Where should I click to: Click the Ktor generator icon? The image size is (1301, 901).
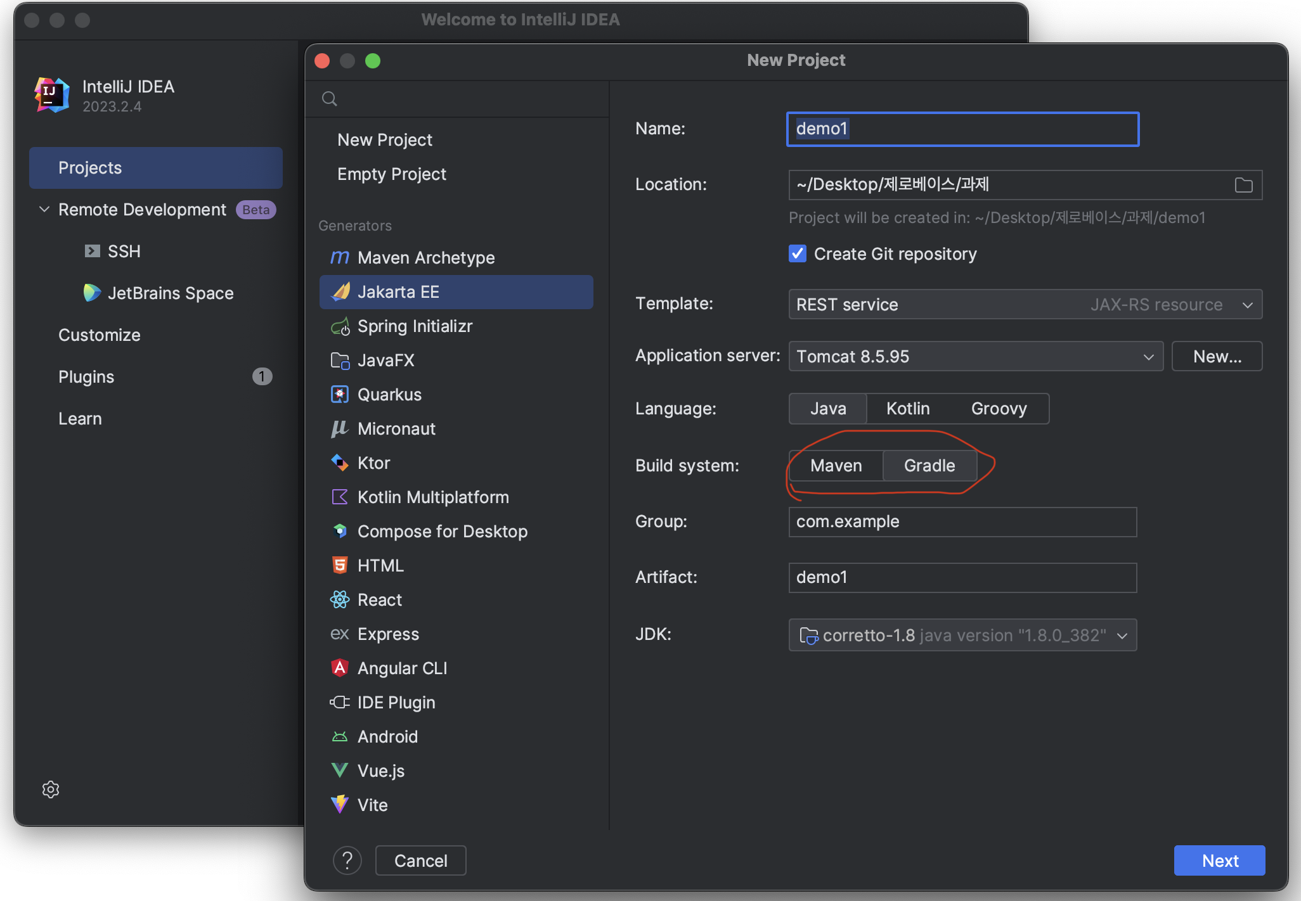coord(340,463)
